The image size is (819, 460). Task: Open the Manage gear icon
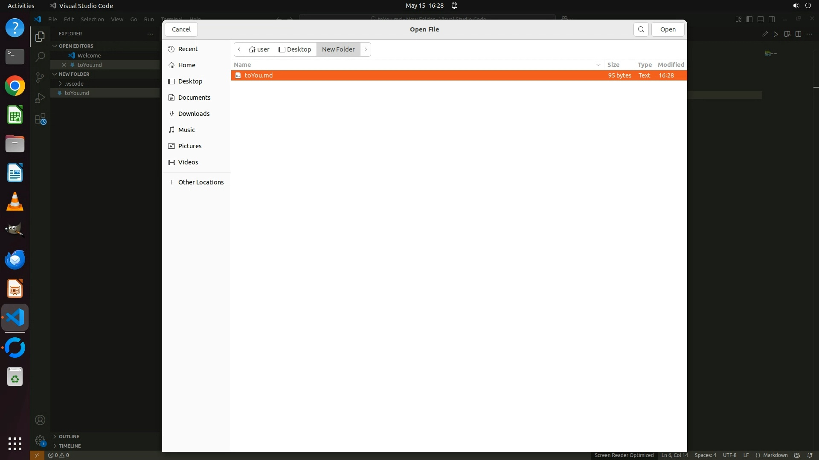pos(40,440)
